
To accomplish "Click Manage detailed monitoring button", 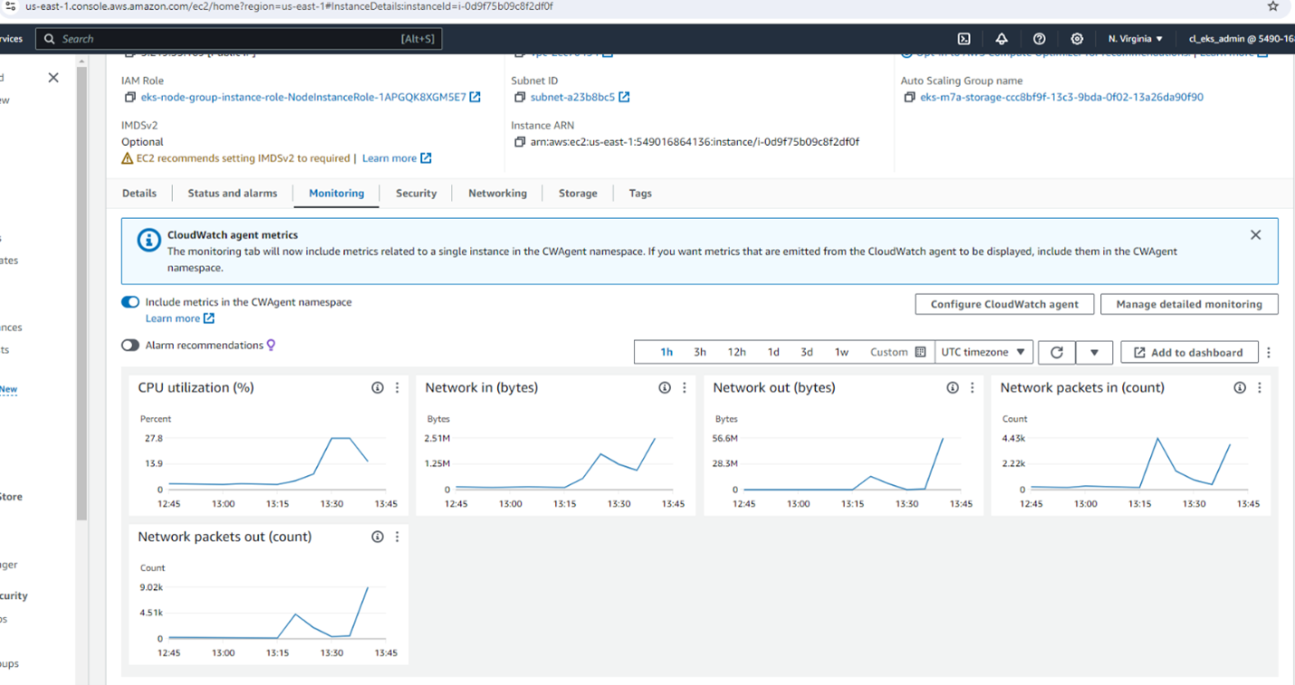I will tap(1189, 304).
